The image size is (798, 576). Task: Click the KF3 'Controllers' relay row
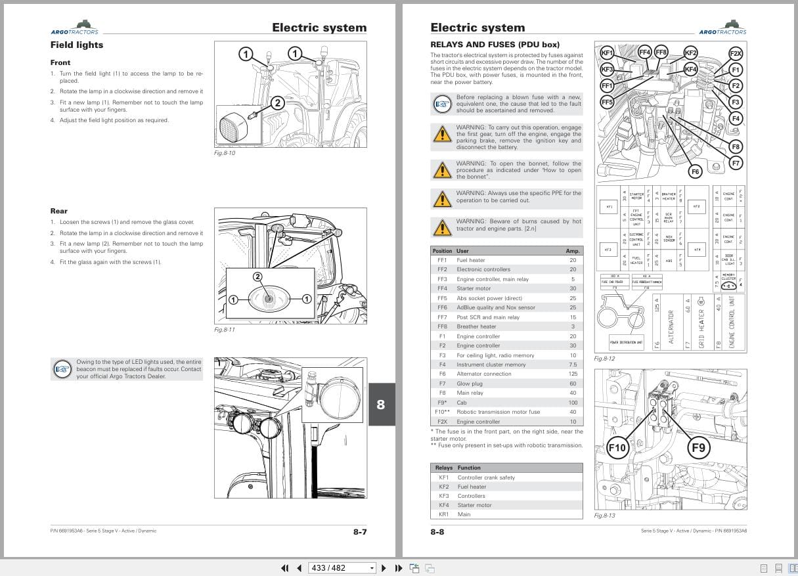(506, 496)
